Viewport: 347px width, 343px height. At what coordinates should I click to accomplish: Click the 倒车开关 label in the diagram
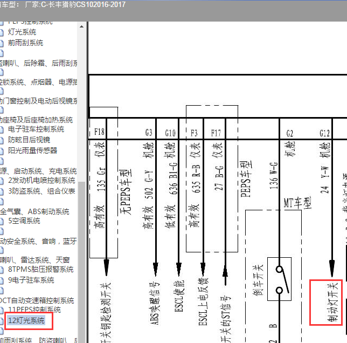point(258,280)
